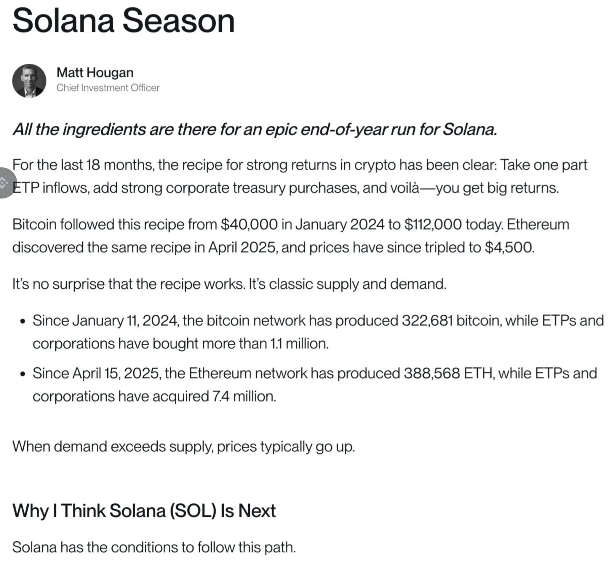Click the Solana has the conditions sentence
Screen dimensions: 611x565
point(154,547)
